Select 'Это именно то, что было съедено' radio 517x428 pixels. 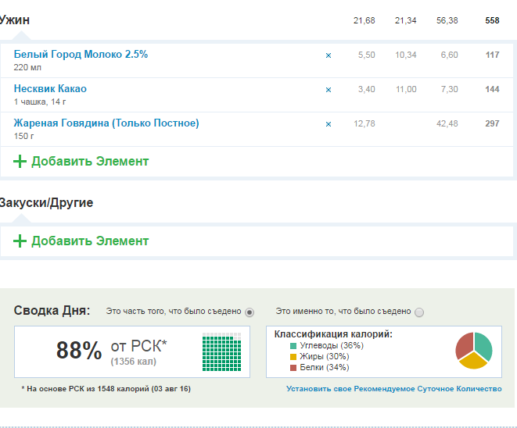(x=419, y=312)
